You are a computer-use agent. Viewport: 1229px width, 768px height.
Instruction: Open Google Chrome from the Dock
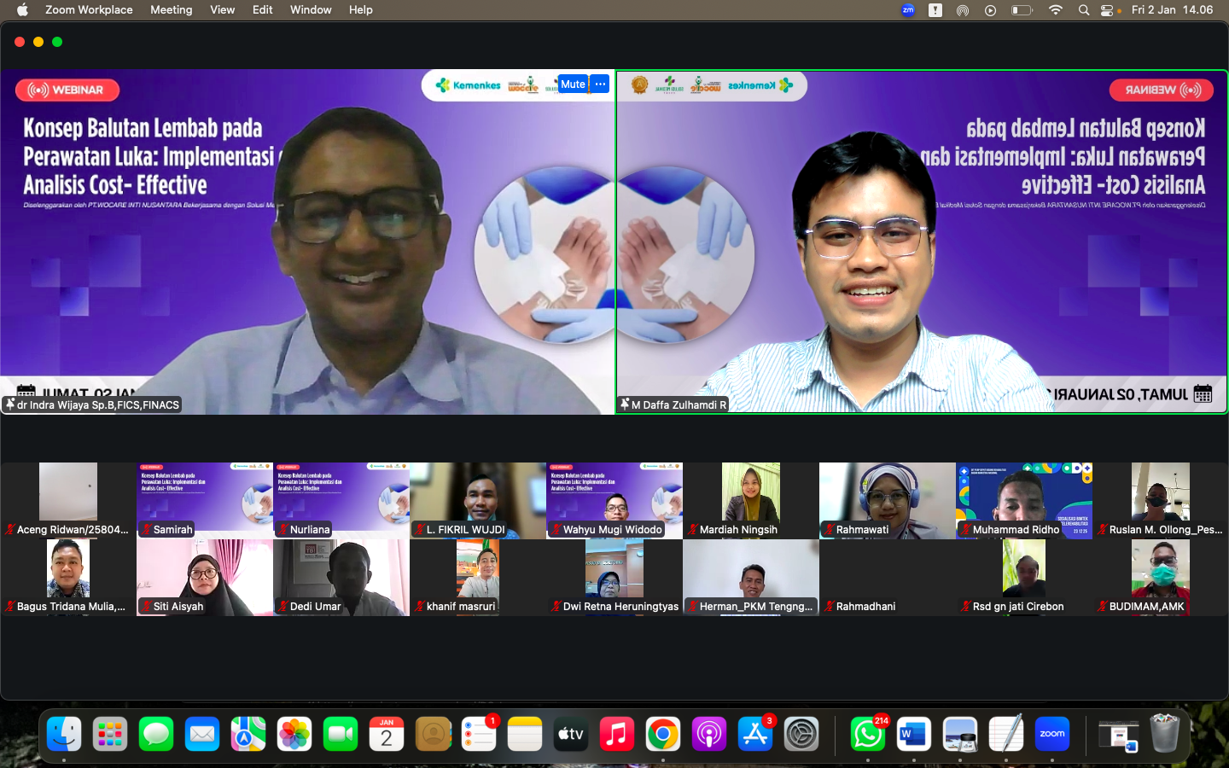[663, 734]
